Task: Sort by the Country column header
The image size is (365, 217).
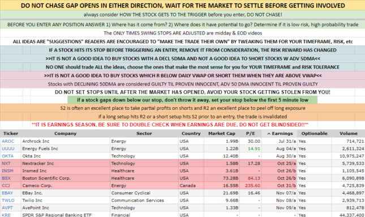Action: click(191, 134)
